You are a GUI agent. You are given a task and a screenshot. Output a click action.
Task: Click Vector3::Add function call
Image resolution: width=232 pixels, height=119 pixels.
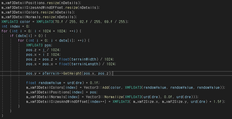pos(96,88)
